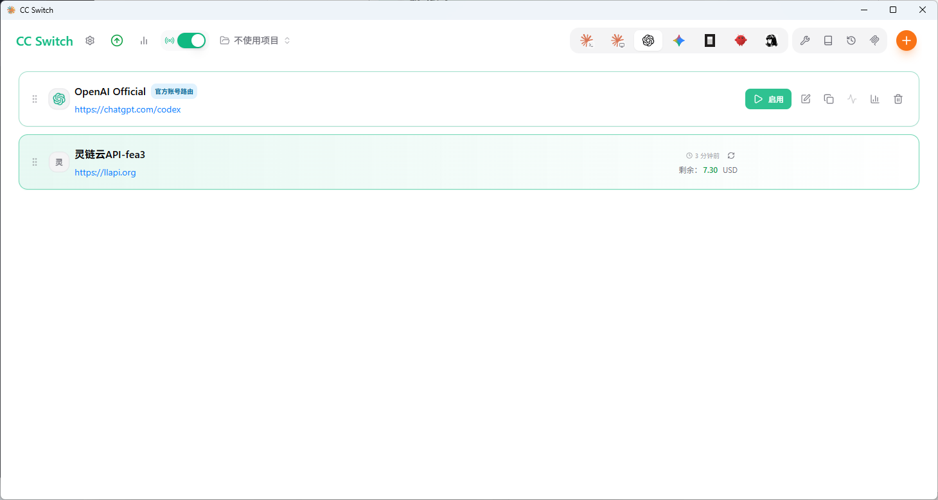The height and width of the screenshot is (500, 938).
Task: Open the https://chatgpt.com/codex link
Action: click(128, 109)
